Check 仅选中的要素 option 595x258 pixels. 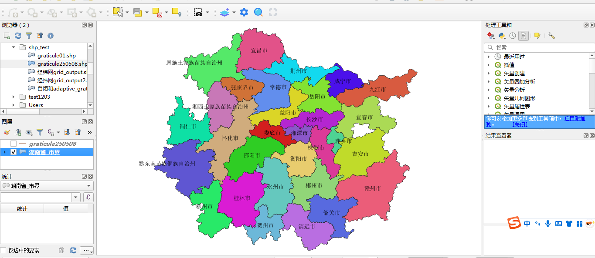point(3,250)
